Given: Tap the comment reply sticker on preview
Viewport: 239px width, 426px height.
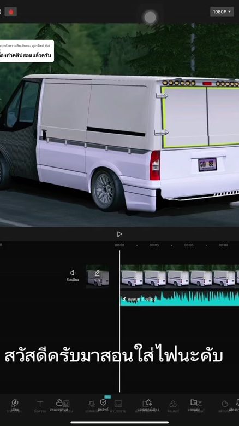Looking at the screenshot, I should 27,51.
